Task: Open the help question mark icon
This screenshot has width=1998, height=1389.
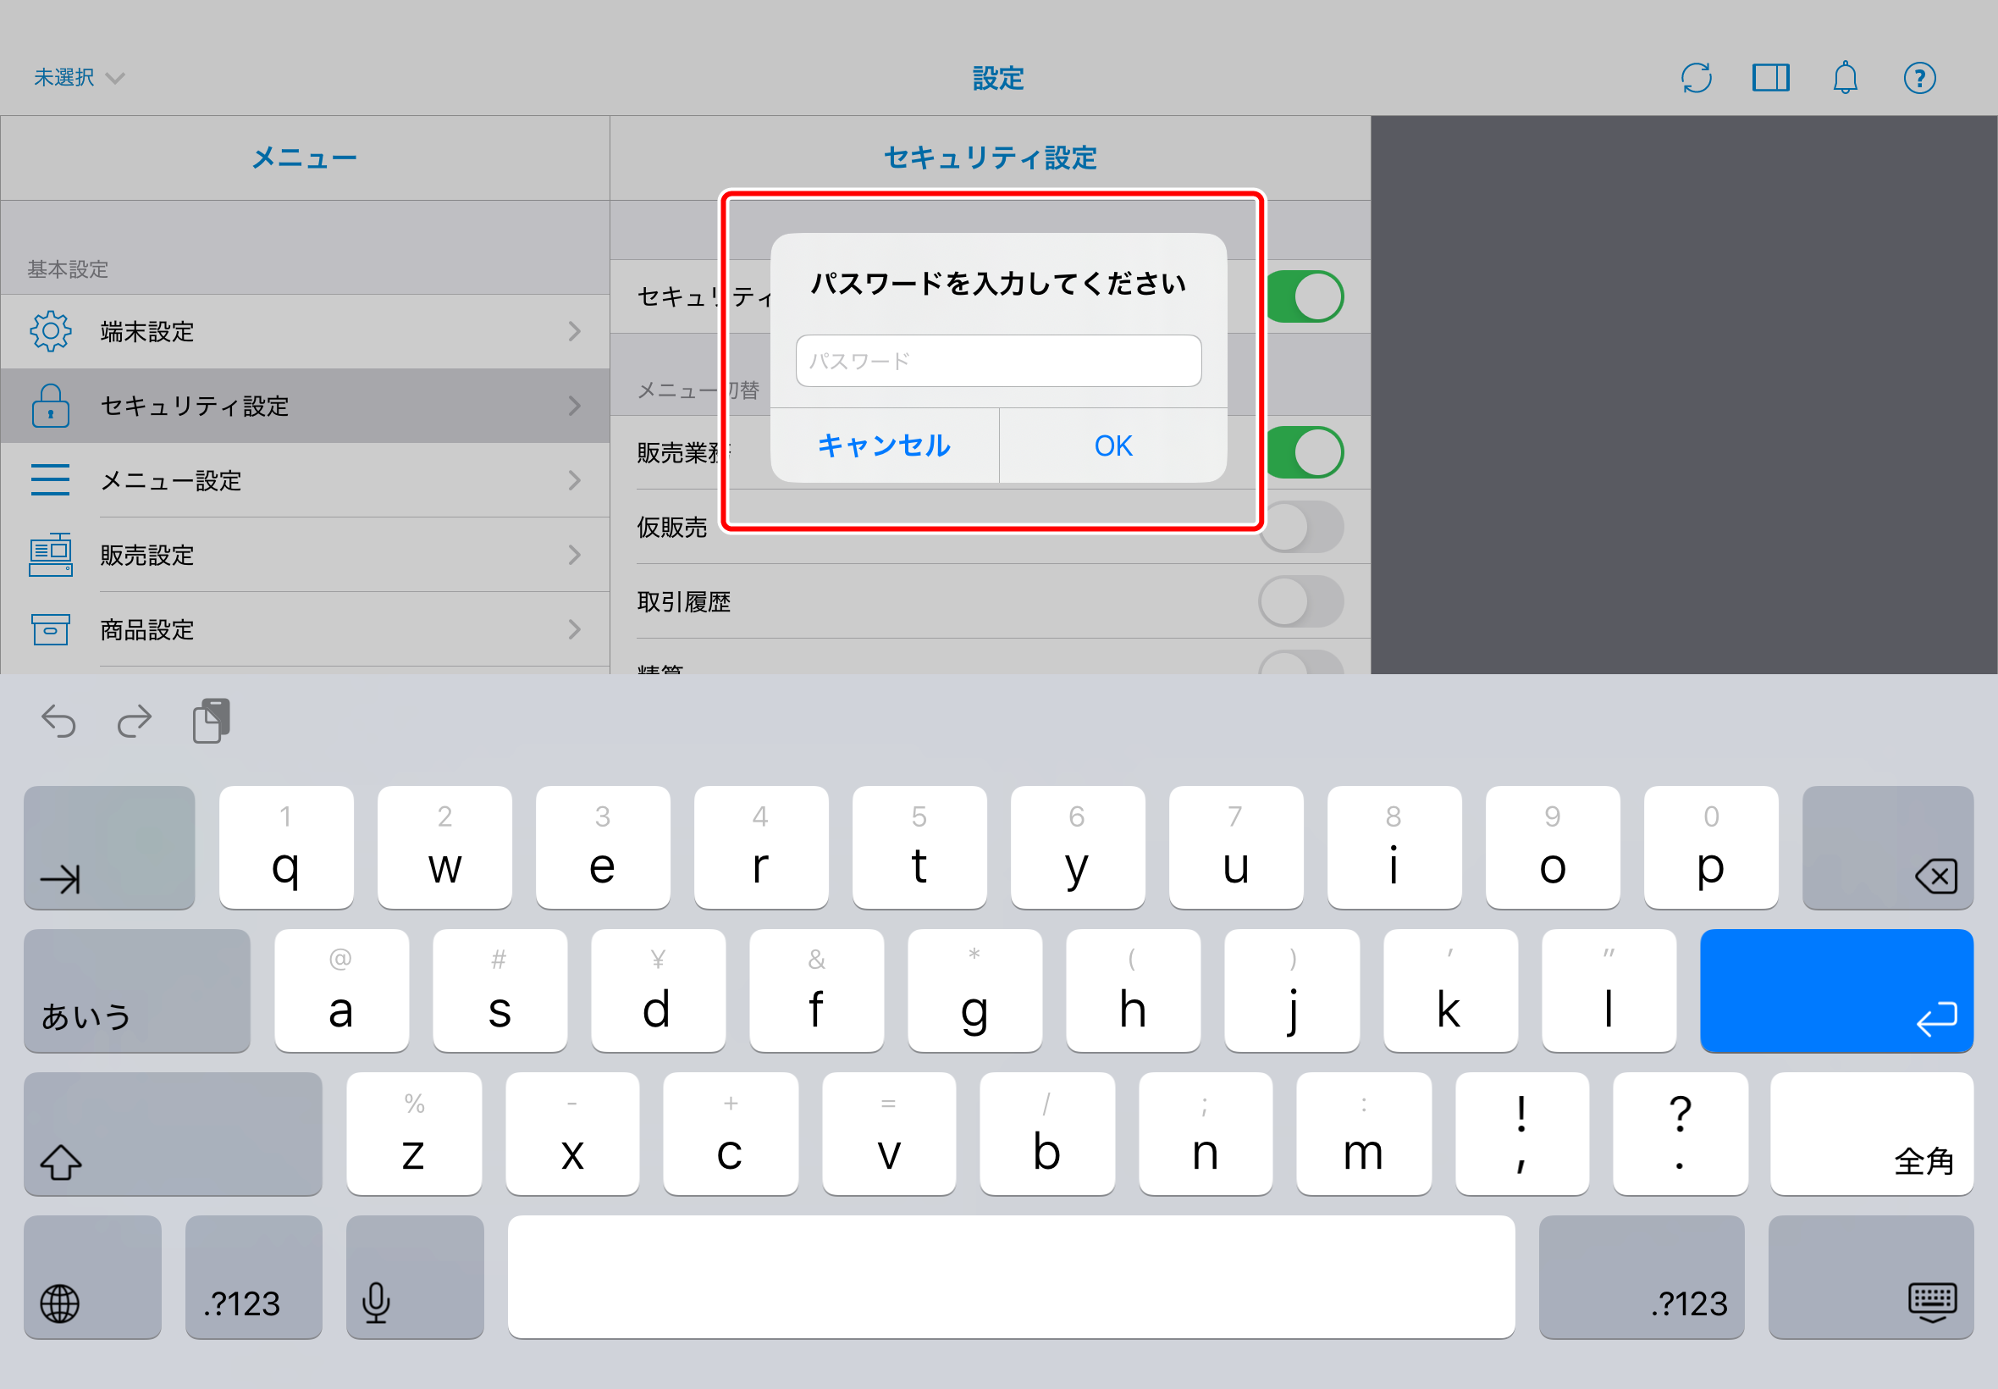Action: point(1919,78)
